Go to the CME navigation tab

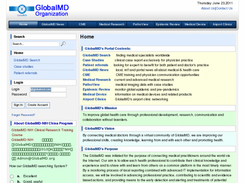(x=82, y=25)
